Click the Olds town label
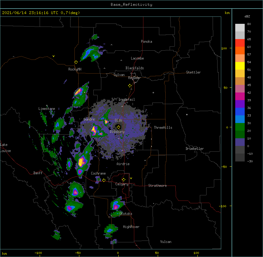Viewport: 263px width, 257px height. 118,120
